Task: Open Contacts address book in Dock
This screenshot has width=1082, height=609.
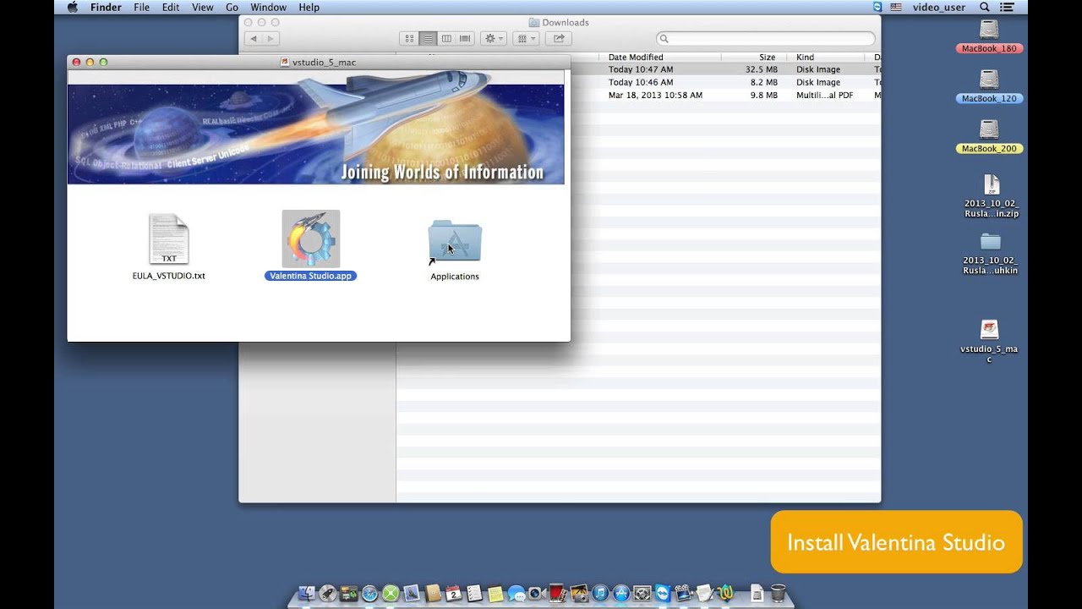Action: 433,594
